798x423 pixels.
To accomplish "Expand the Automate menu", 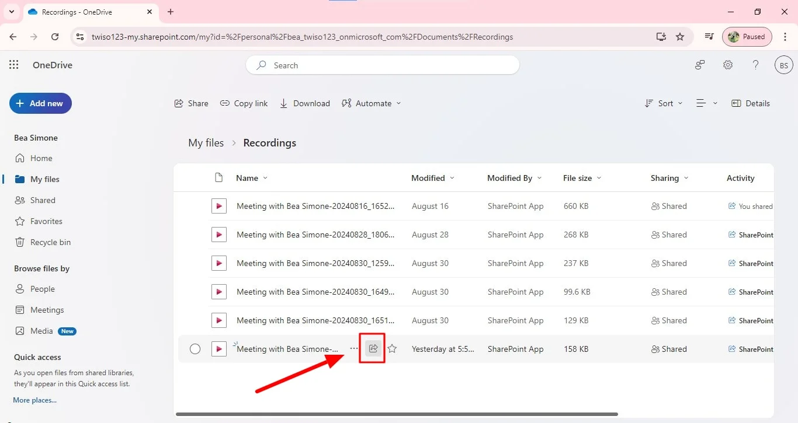I will point(372,103).
